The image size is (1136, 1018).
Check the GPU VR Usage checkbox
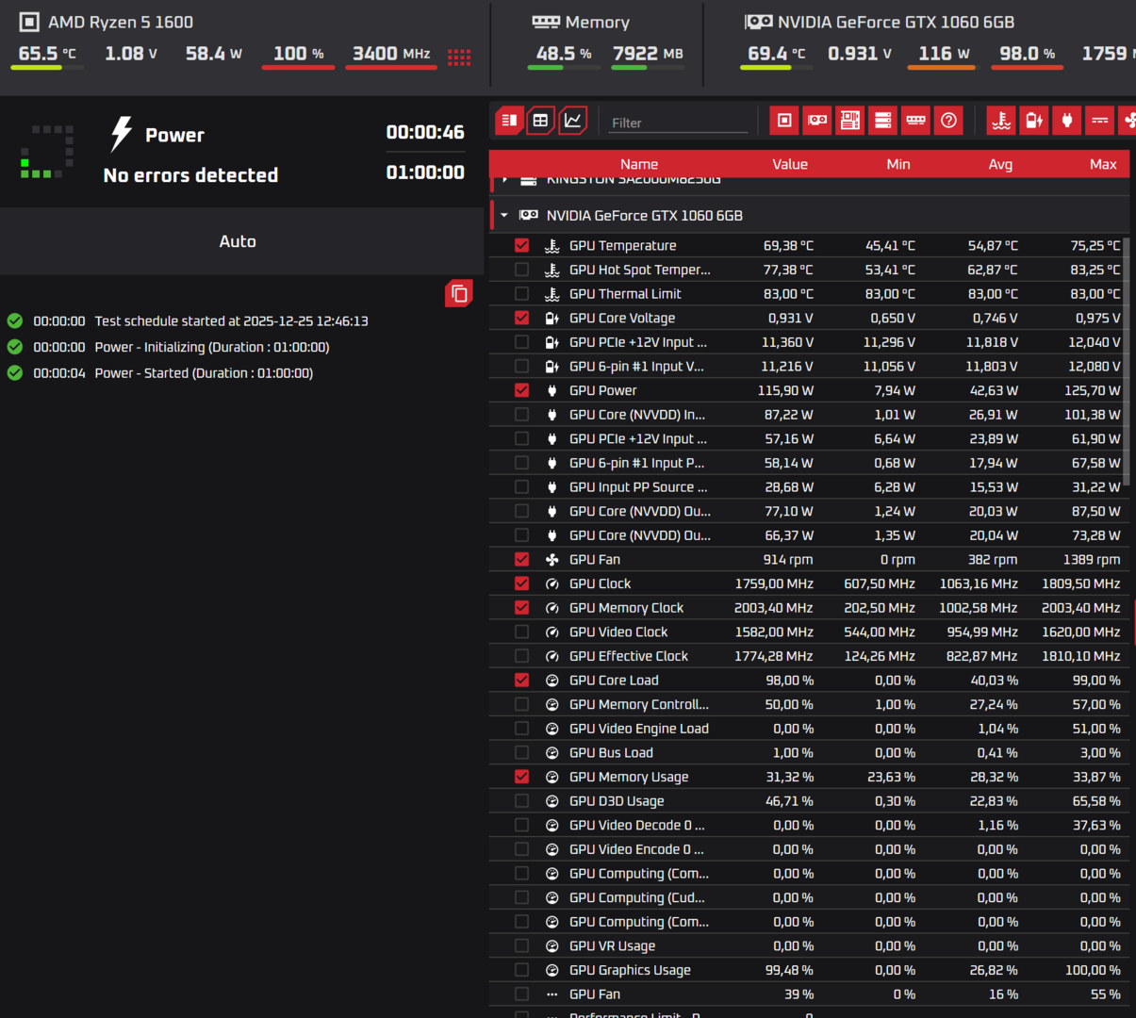(521, 945)
